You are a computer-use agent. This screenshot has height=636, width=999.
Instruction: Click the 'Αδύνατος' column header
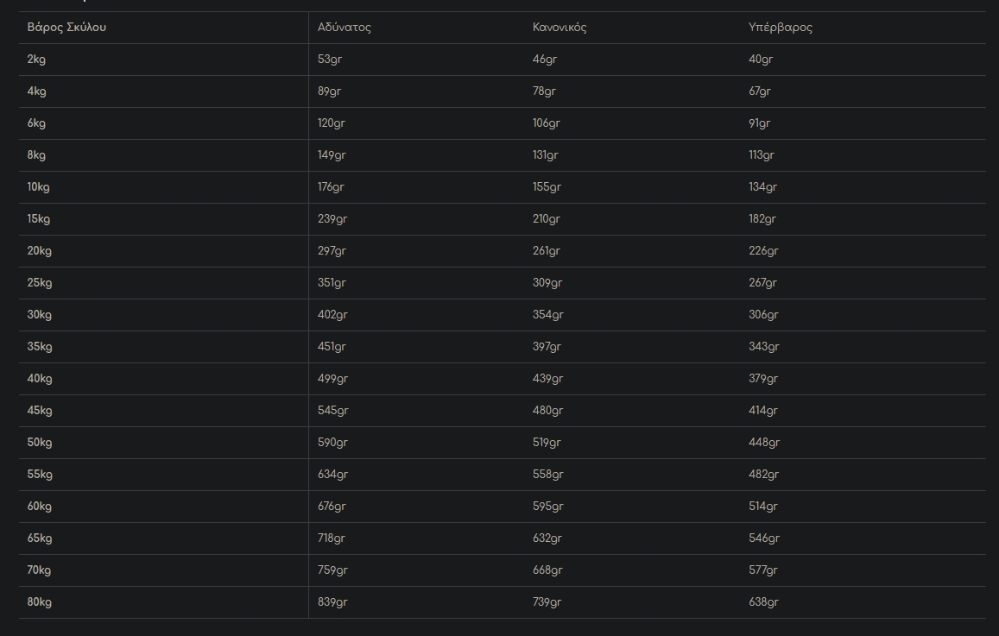coord(344,27)
